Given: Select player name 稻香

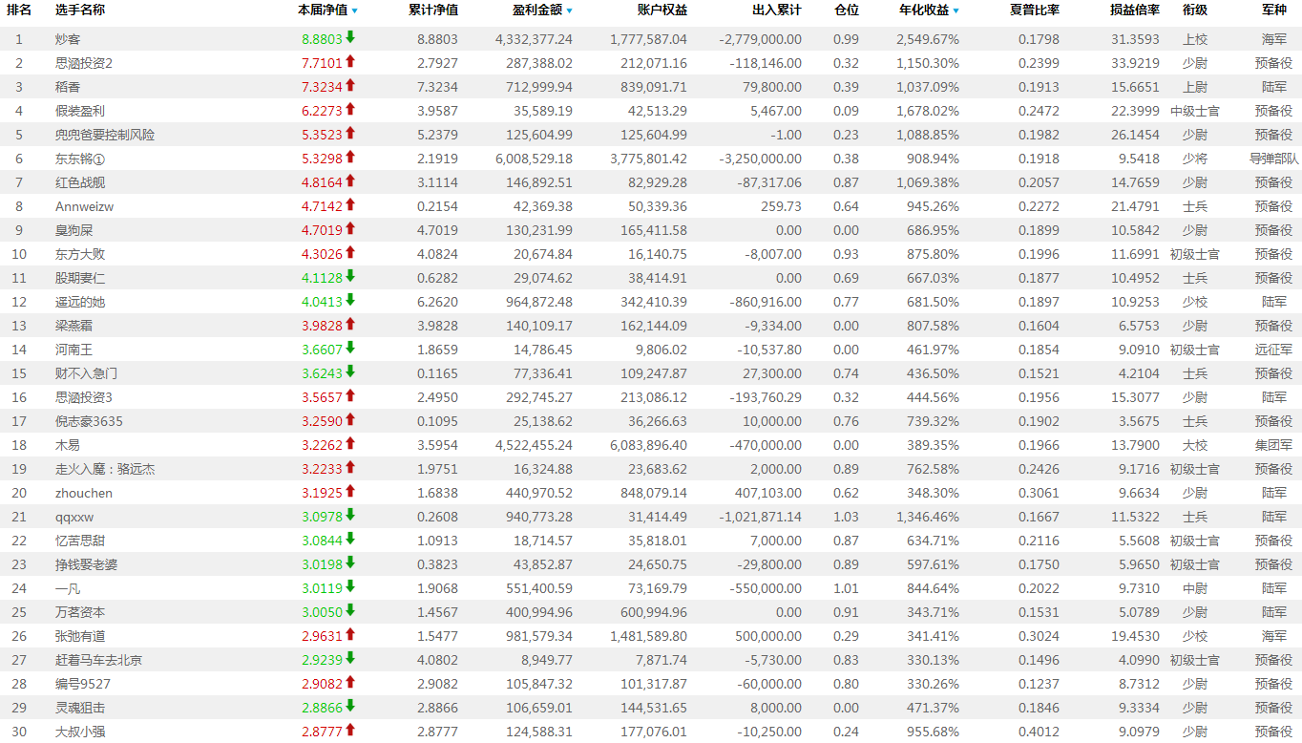Looking at the screenshot, I should (x=68, y=87).
